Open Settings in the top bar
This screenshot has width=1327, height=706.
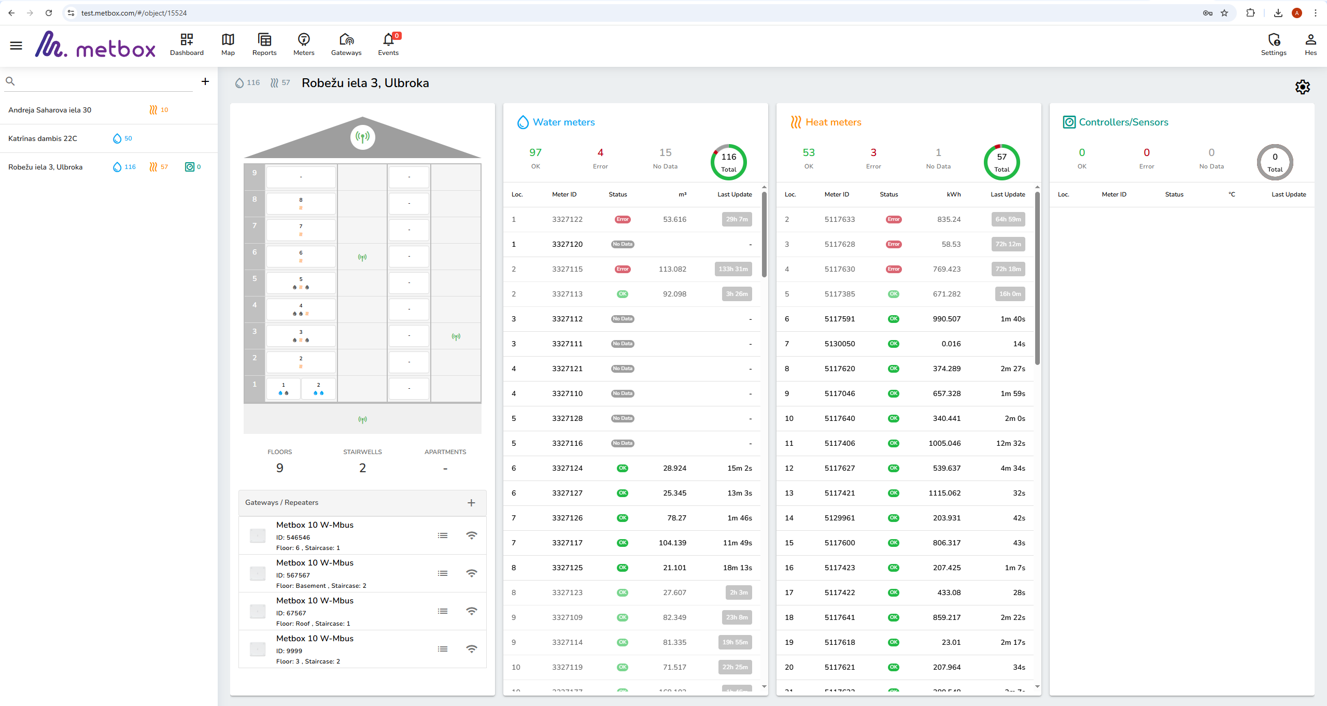[1274, 45]
